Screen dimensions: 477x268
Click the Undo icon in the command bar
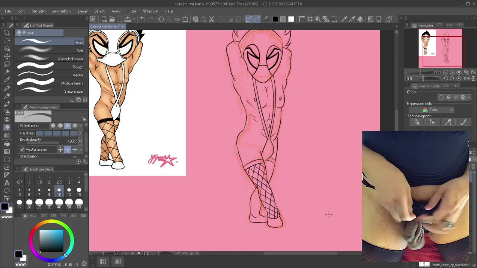coord(142,19)
